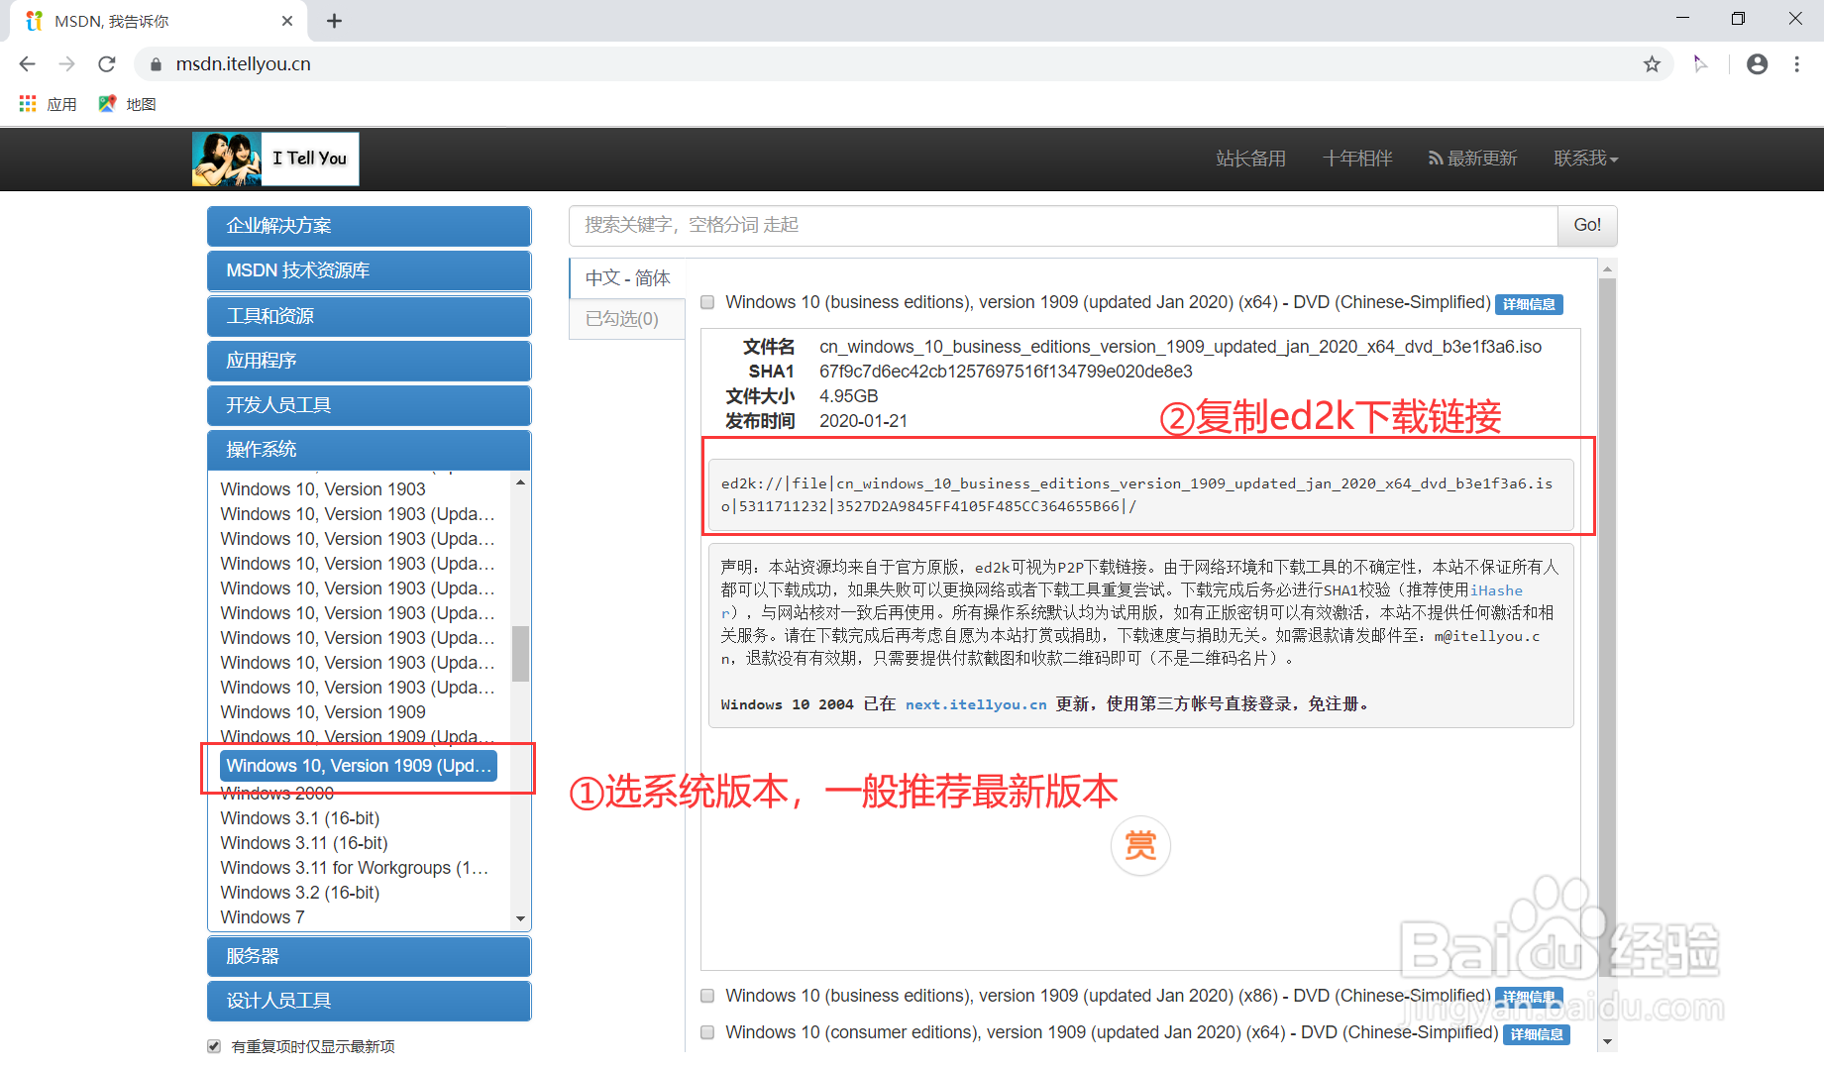The height and width of the screenshot is (1070, 1824).
Task: Open the 应用 apps bookmark
Action: click(x=48, y=104)
